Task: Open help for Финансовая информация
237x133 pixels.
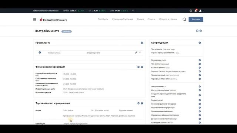Action: coord(142,67)
